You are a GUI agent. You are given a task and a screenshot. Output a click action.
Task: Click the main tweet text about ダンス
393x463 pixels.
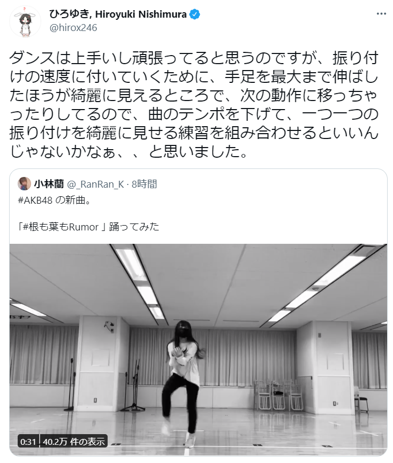(194, 104)
